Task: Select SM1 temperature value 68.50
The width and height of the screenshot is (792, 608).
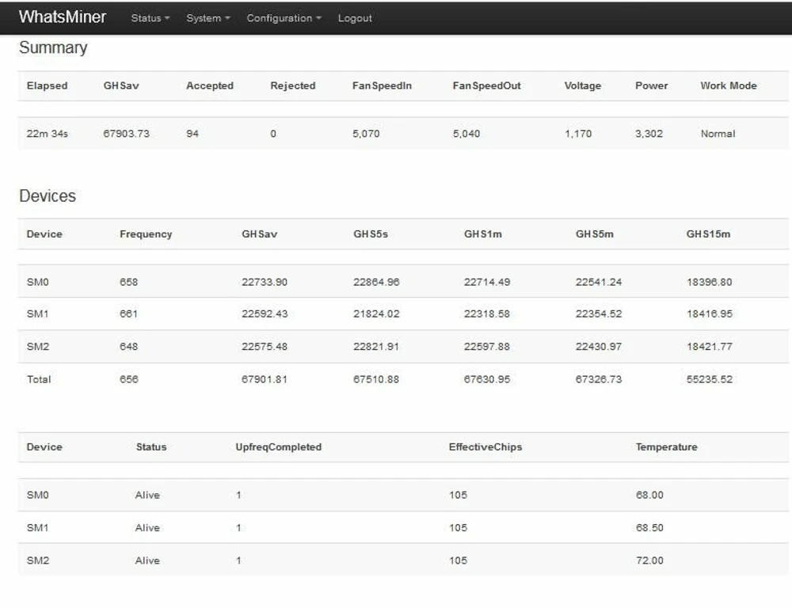Action: 649,528
